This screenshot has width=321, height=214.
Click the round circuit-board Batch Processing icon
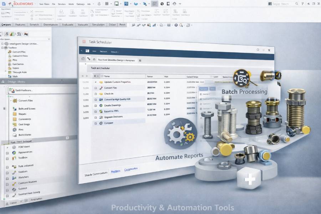pyautogui.click(x=242, y=78)
